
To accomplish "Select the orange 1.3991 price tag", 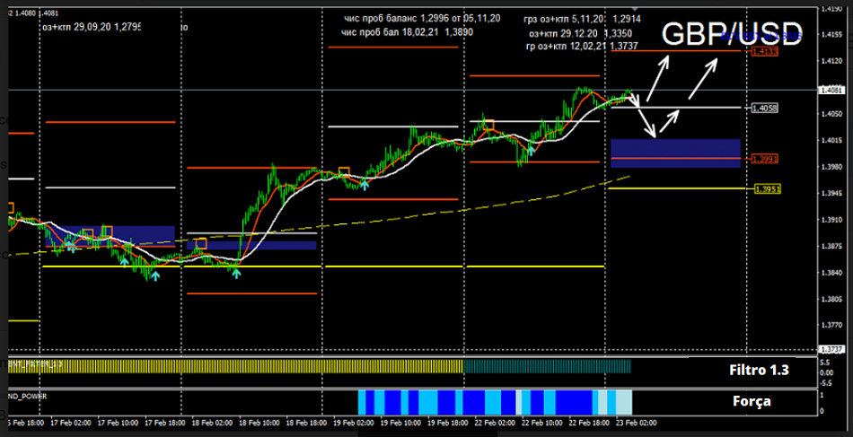I will click(x=765, y=159).
